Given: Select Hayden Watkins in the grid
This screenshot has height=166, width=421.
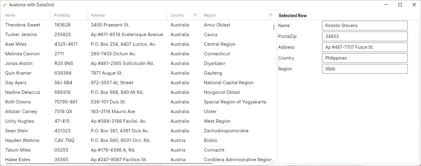Looking at the screenshot, I should point(22,140).
